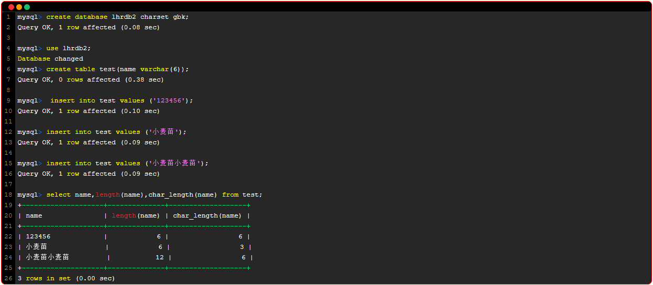Click the 'length(name)' column header on line 20
The width and height of the screenshot is (653, 285).
[x=136, y=215]
